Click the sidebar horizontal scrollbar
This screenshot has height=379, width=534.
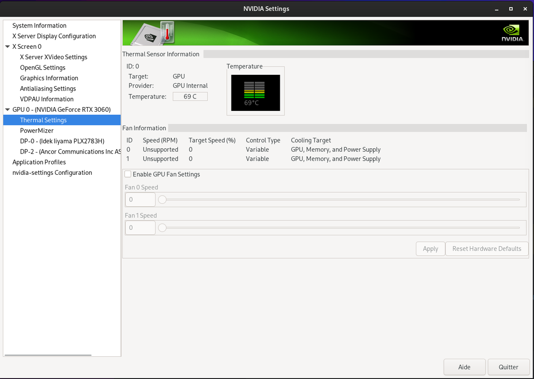[48, 355]
